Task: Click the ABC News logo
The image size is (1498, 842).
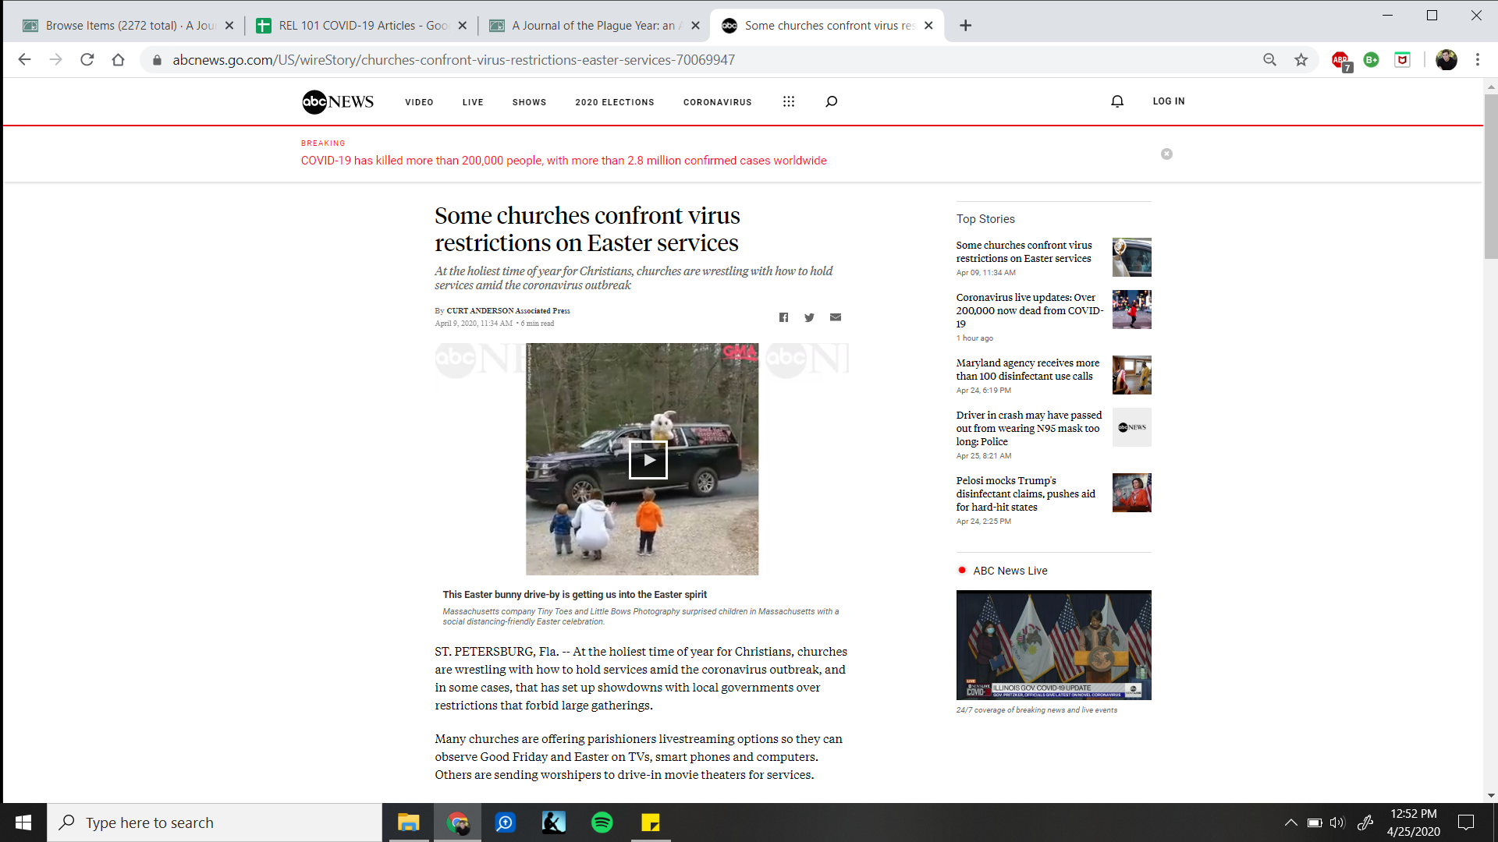Action: click(338, 101)
